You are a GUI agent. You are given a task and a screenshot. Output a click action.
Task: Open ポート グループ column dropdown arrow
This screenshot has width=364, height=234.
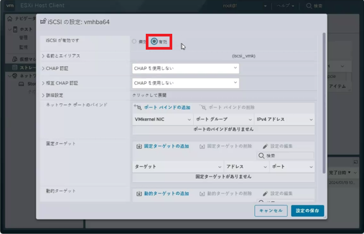(x=250, y=120)
